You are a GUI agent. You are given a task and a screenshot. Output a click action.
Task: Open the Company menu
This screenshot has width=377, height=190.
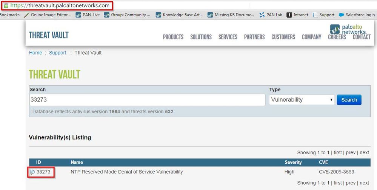[312, 37]
